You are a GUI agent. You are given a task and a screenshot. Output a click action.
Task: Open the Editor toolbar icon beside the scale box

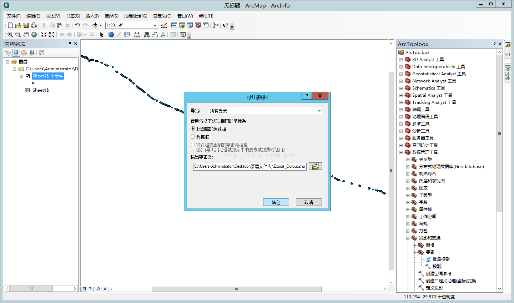(x=164, y=25)
